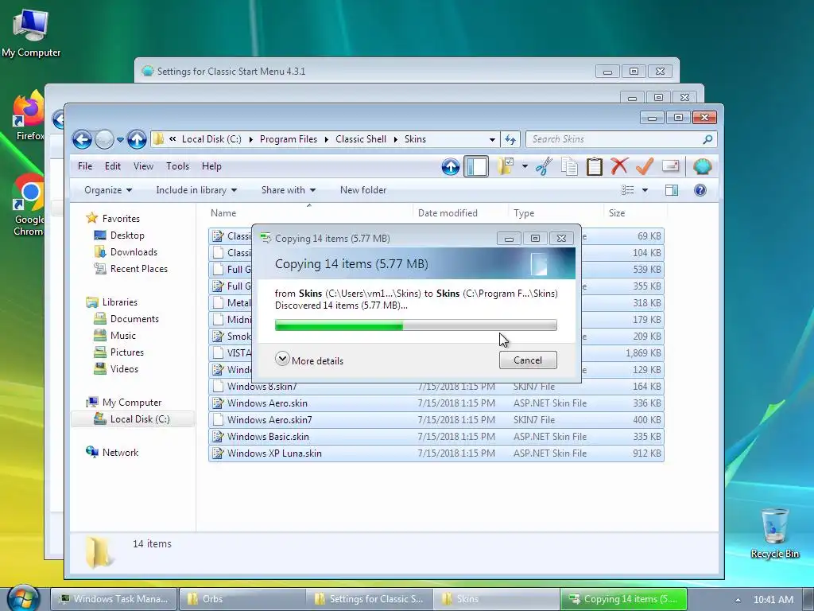The image size is (814, 611).
Task: Click the taskbar clock showing 10:41 AM
Action: pyautogui.click(x=773, y=600)
